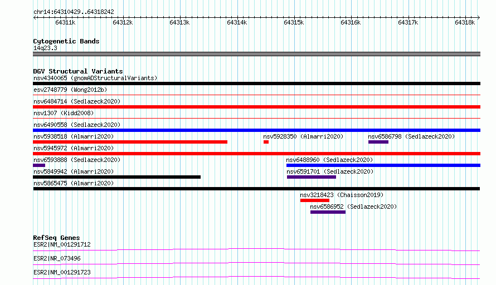Click the 64317k ruler tick label
The width and height of the screenshot is (496, 285).
408,22
